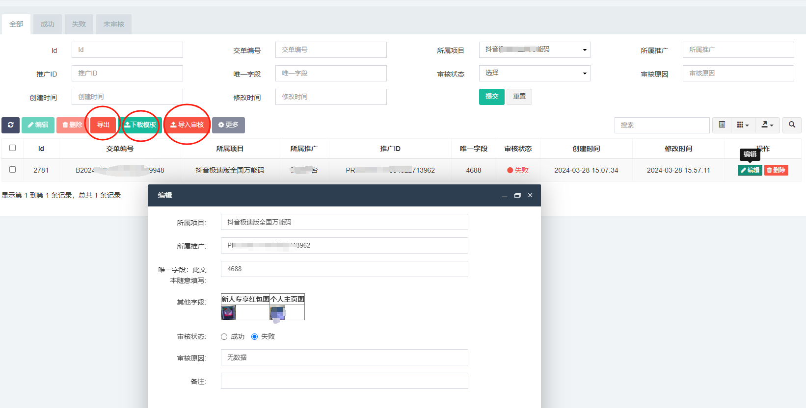Image resolution: width=806 pixels, height=408 pixels.
Task: Click the 唯一字段 filter input
Action: tap(331, 73)
